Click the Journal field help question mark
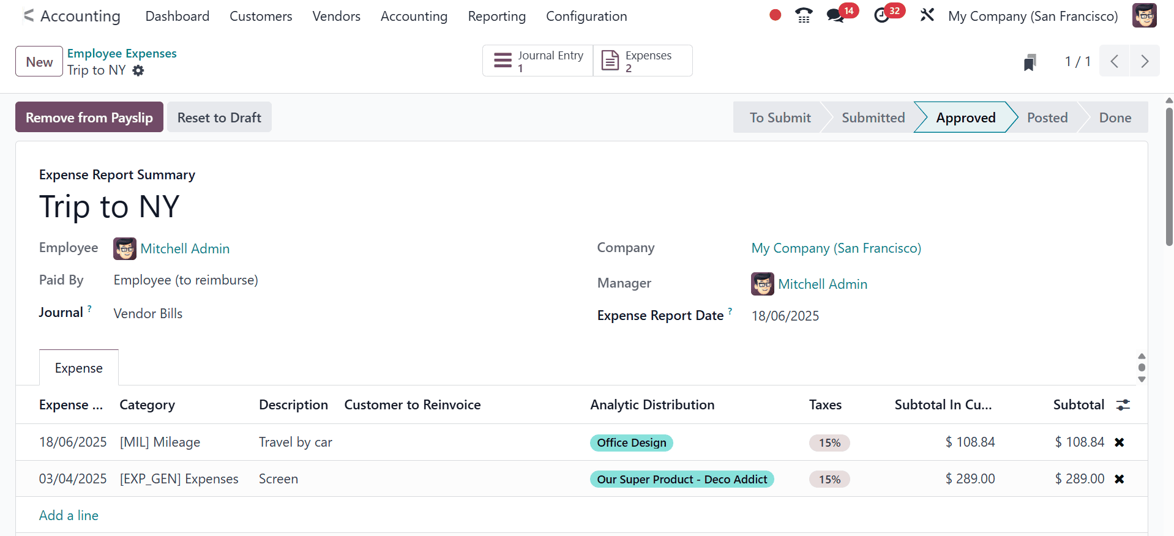The width and height of the screenshot is (1174, 536). 89,309
